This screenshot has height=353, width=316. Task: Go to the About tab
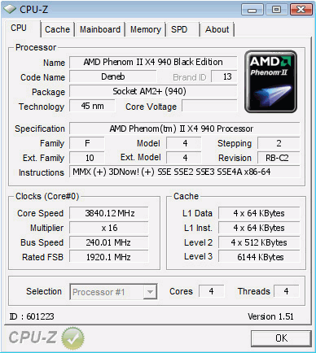pos(217,29)
